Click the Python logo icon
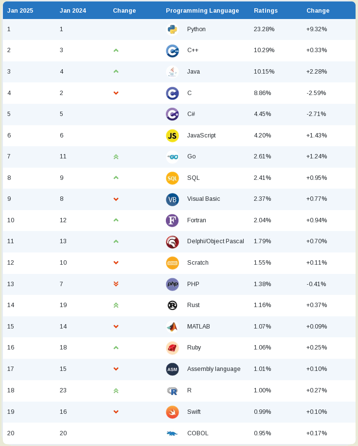 pos(172,29)
